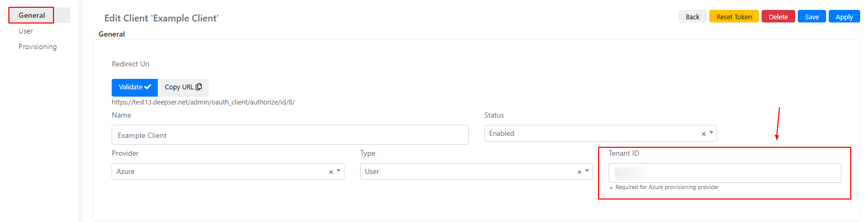This screenshot has width=867, height=222.
Task: Click the red Delete button
Action: [x=778, y=17]
